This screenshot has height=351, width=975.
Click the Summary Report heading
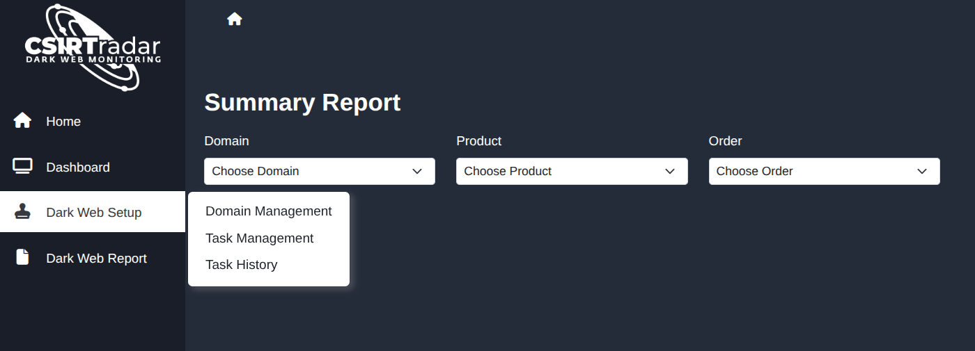tap(302, 103)
